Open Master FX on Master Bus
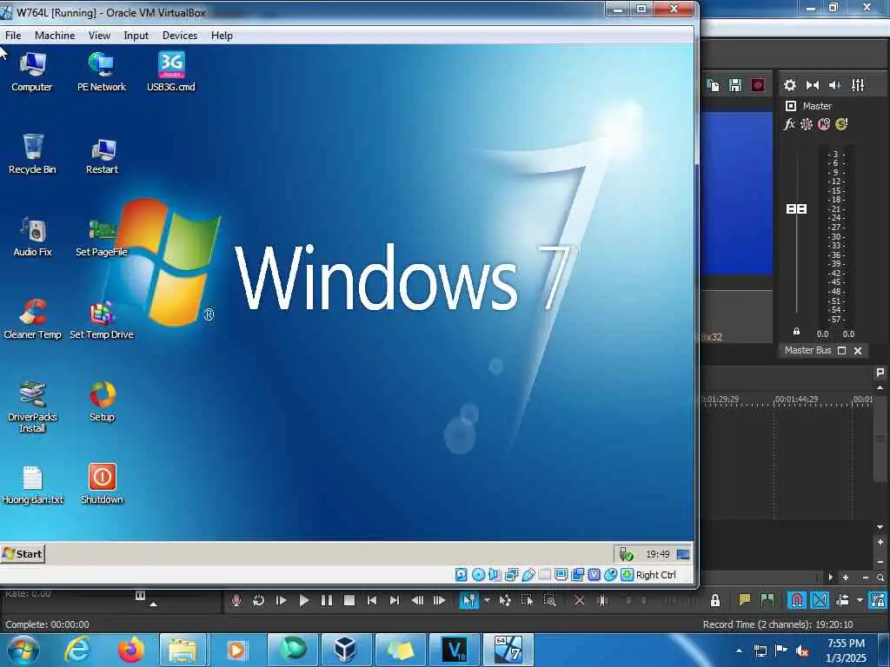The height and width of the screenshot is (667, 890). pos(789,124)
